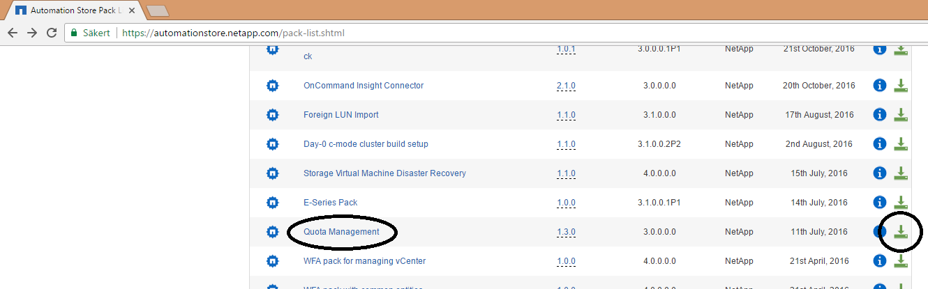
Task: Open Quota Management pack link
Action: pos(341,232)
